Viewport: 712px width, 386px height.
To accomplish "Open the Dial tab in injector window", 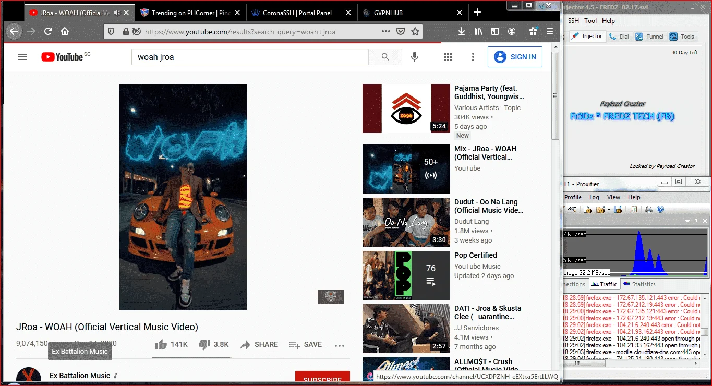I will [x=619, y=37].
